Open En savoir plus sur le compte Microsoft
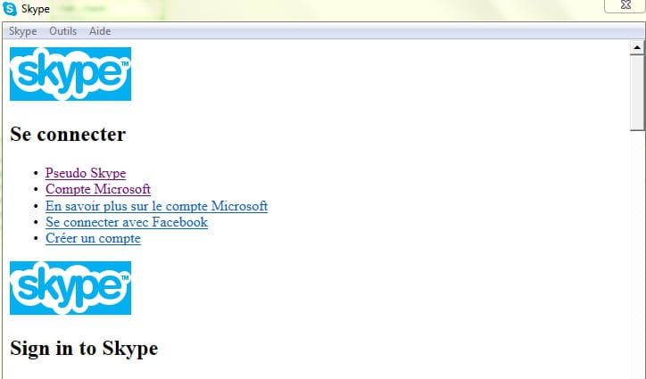The height and width of the screenshot is (379, 646). click(156, 206)
